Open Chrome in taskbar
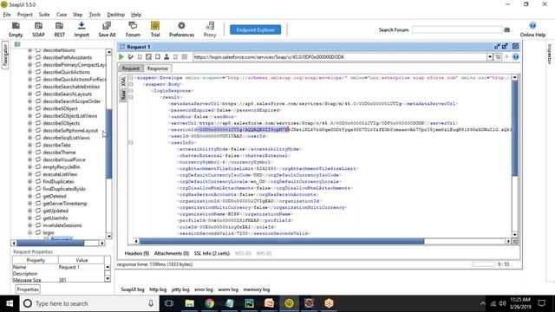The image size is (555, 312). tap(209, 303)
